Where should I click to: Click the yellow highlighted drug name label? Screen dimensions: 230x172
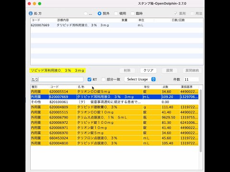(x=57, y=71)
